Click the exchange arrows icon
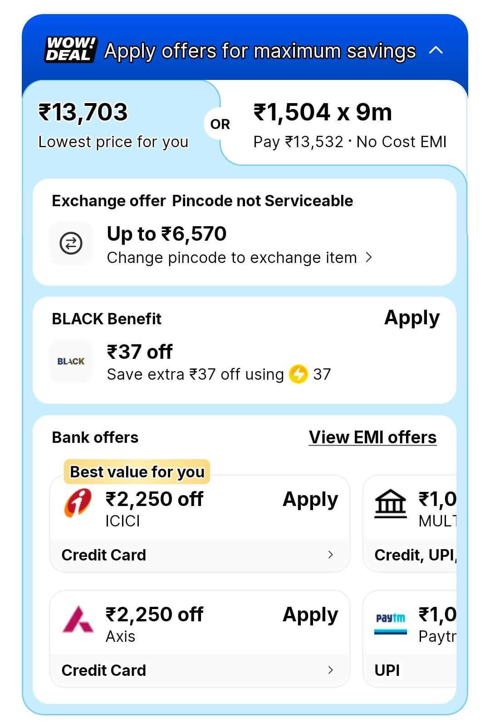This screenshot has height=724, width=490. click(71, 243)
